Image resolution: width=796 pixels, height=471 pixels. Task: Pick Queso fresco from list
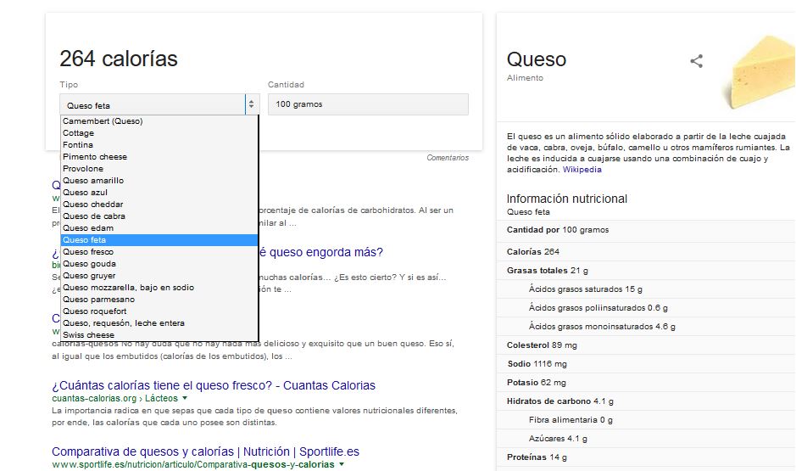[x=159, y=251]
